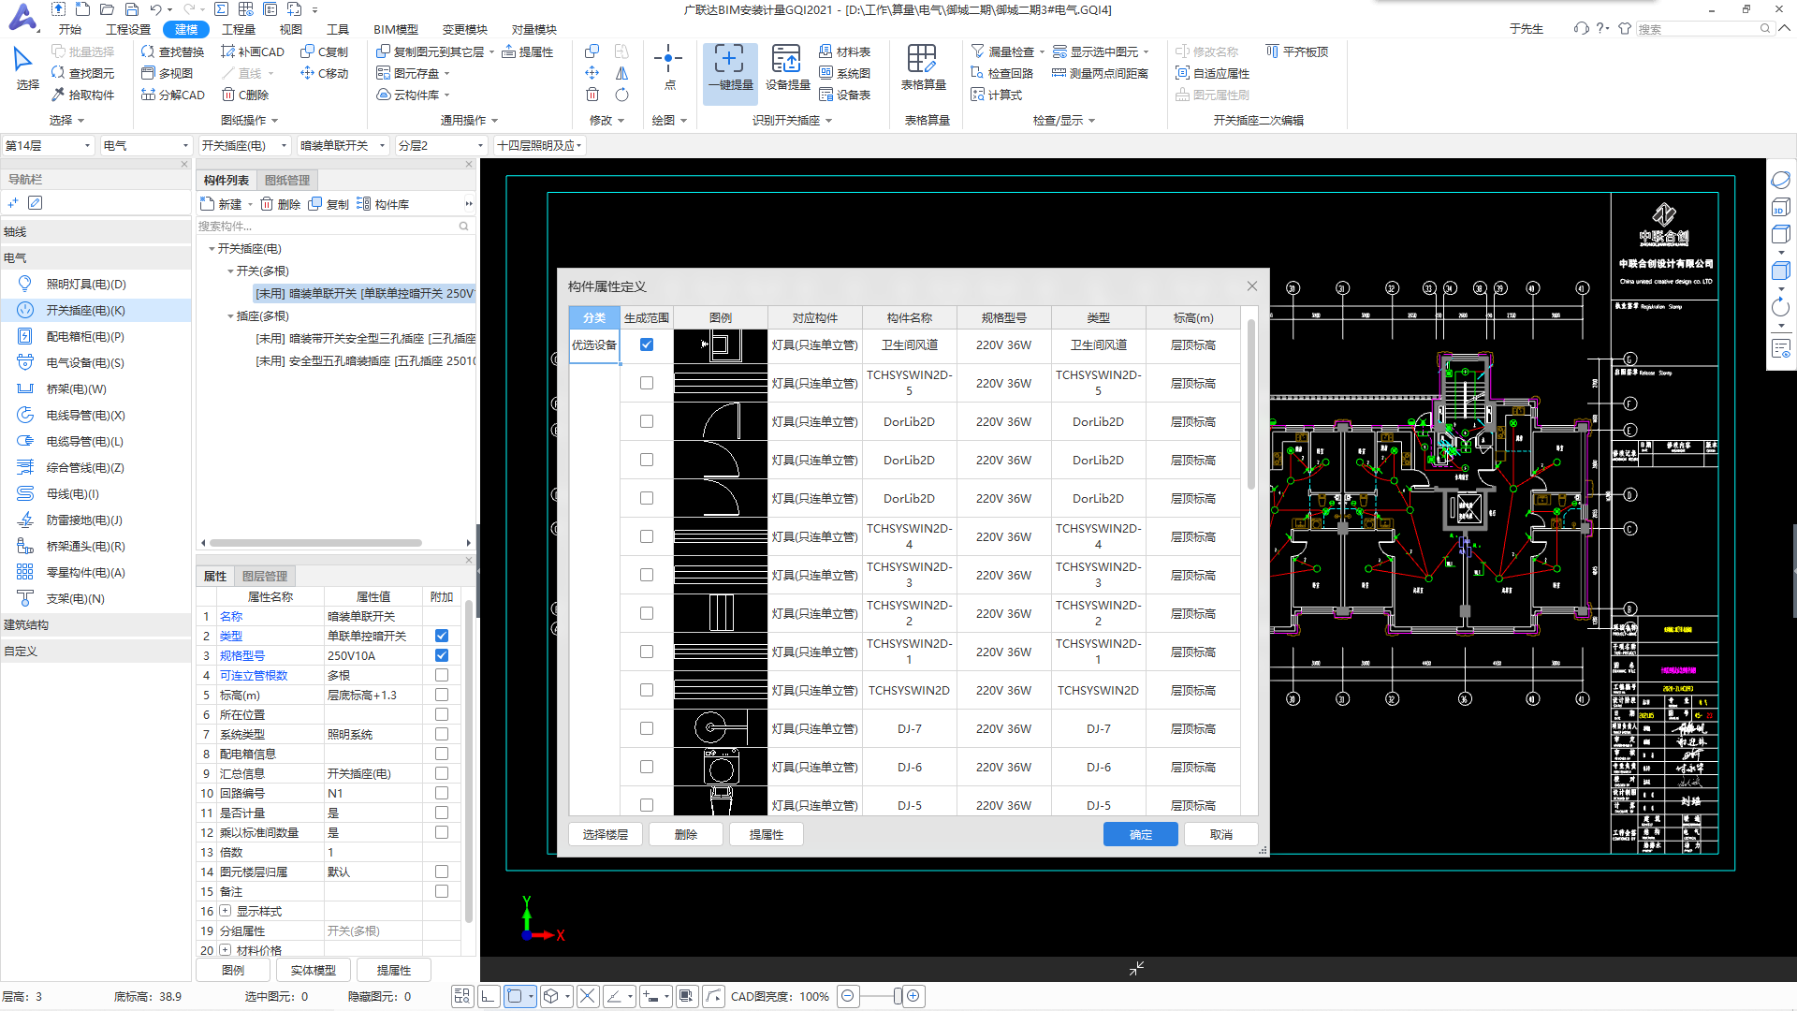
Task: Switch to 视图 ribbon tab
Action: coord(290,29)
